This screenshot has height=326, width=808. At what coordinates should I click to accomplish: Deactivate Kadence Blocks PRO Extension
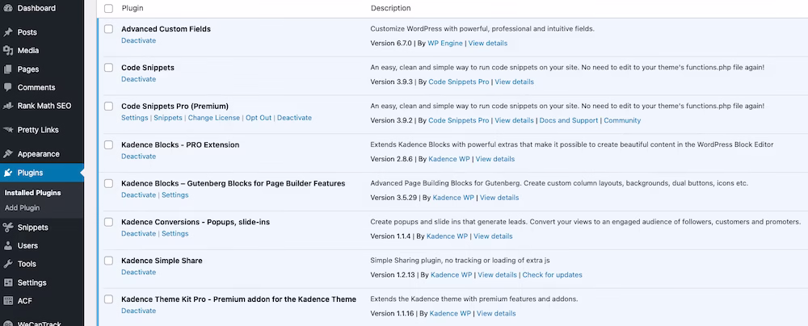(x=139, y=156)
